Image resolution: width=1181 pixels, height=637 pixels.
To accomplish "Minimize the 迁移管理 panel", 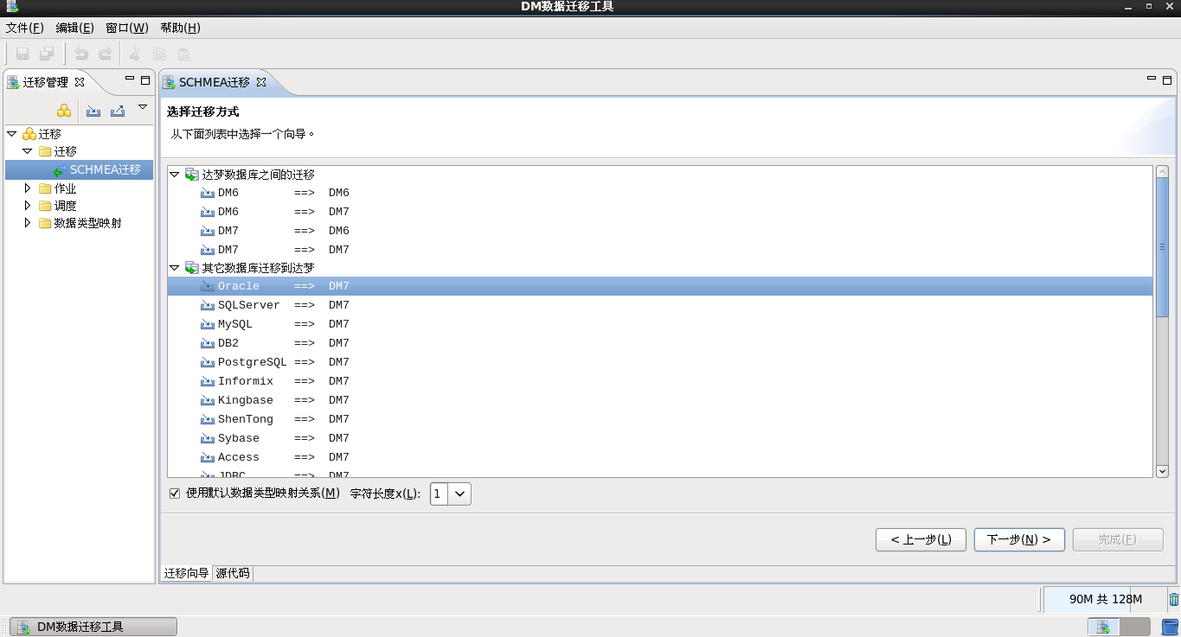I will [x=130, y=79].
